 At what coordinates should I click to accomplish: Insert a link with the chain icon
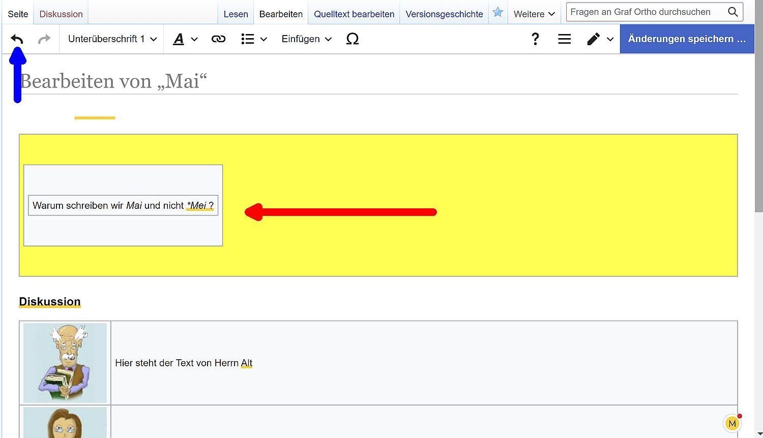[x=218, y=39]
